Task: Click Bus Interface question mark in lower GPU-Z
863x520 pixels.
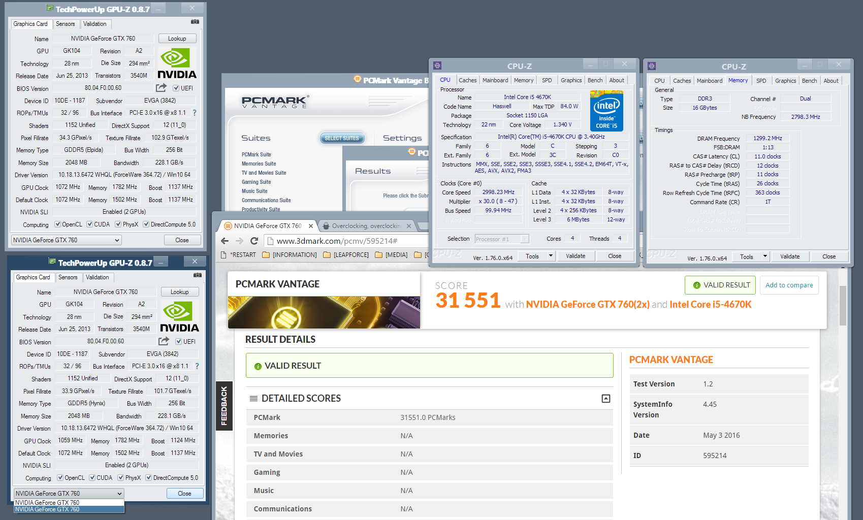Action: click(x=197, y=366)
